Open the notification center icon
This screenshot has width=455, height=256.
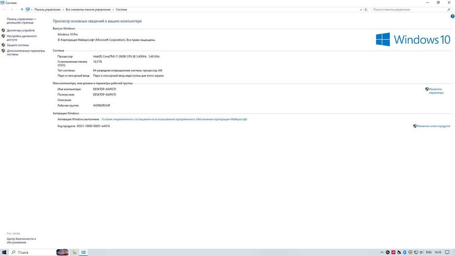point(447,252)
